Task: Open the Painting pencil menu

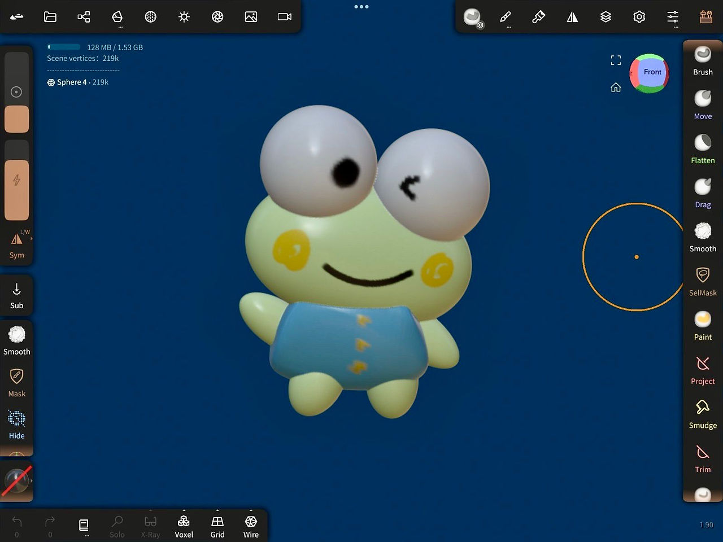Action: [506, 17]
